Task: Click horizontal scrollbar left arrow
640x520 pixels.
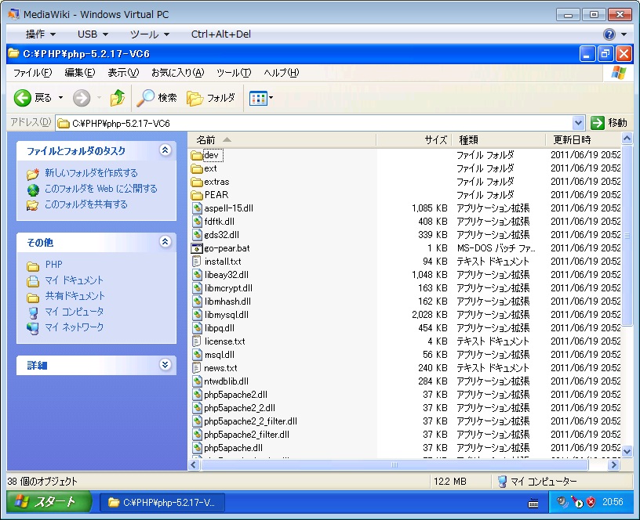Action: [194, 464]
